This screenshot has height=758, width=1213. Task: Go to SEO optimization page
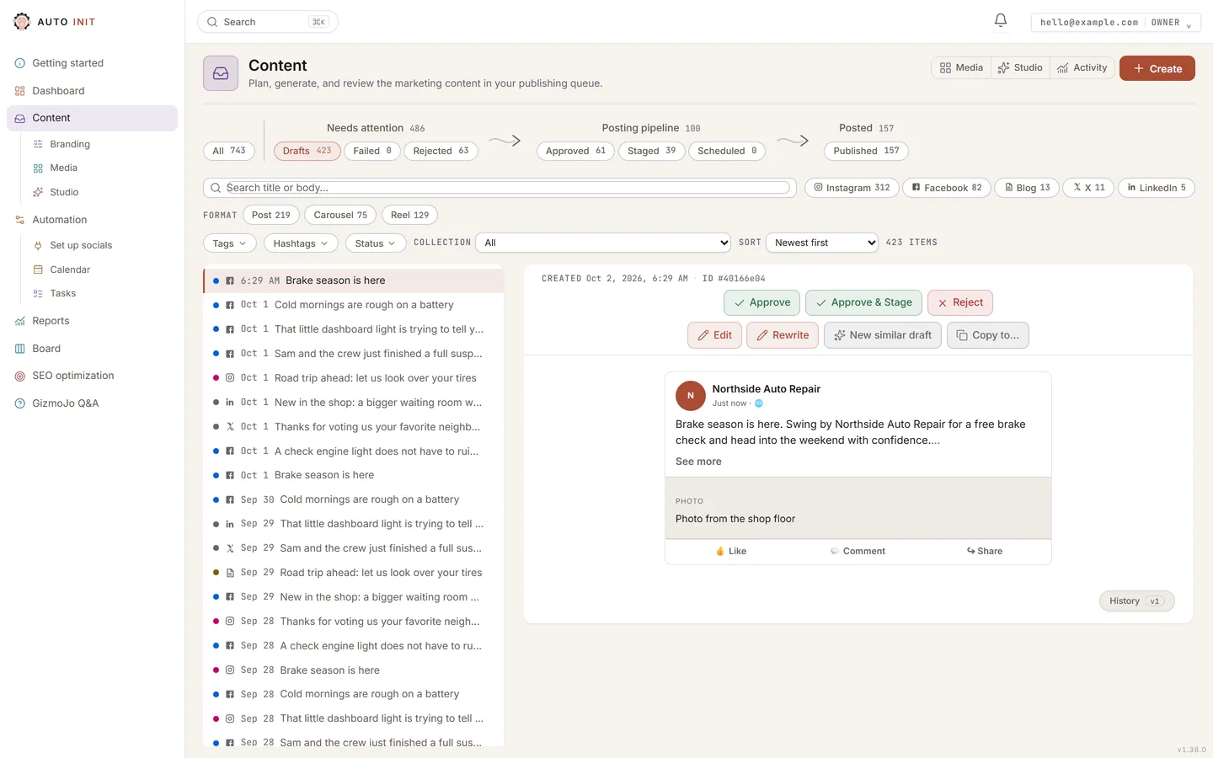72,376
